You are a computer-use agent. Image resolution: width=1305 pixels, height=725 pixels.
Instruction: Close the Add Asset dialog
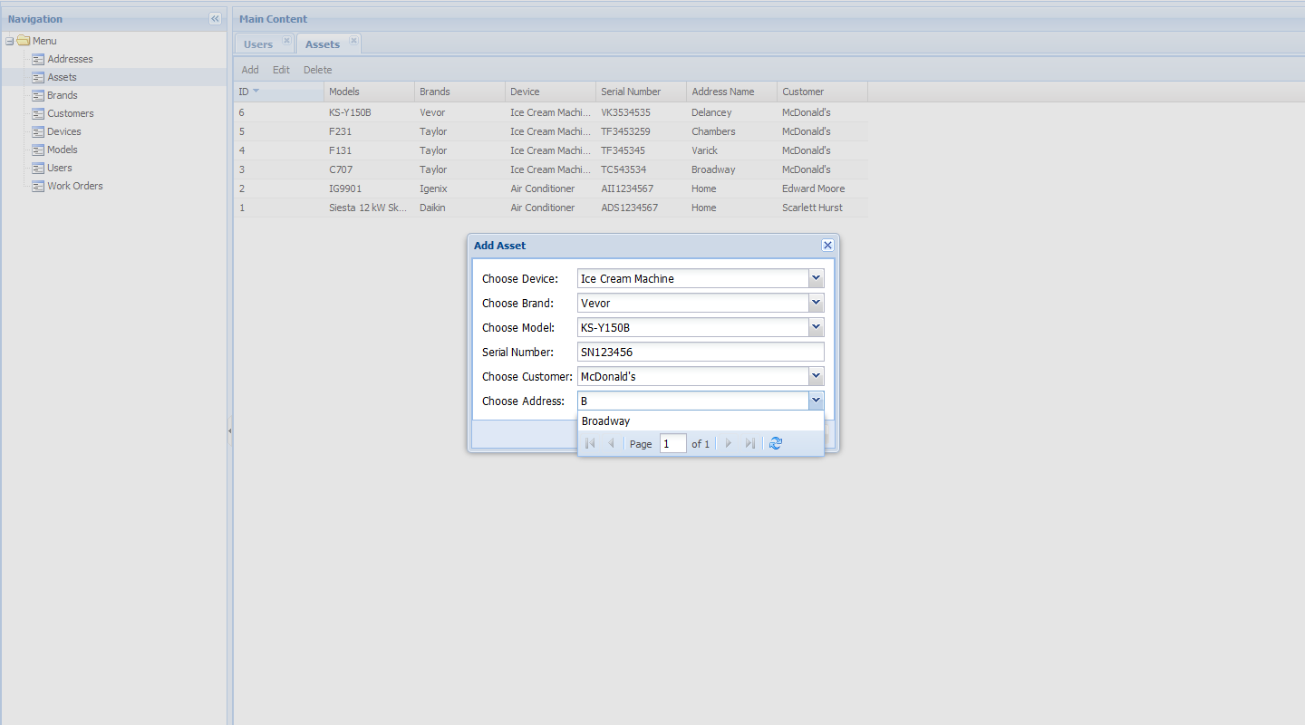click(826, 246)
